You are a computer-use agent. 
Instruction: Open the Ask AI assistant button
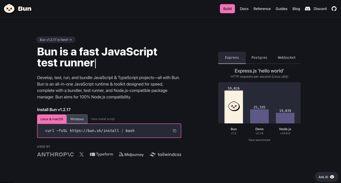point(326,177)
